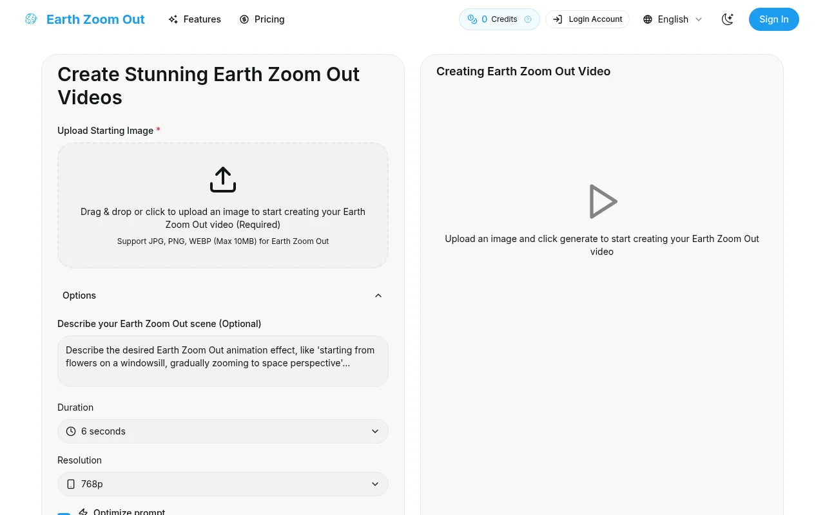The image size is (825, 515).
Task: Open the Duration 6 seconds dropdown
Action: (x=223, y=431)
